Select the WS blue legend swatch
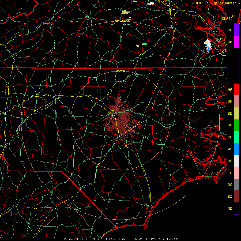This screenshot has height=241, width=241. (236, 149)
